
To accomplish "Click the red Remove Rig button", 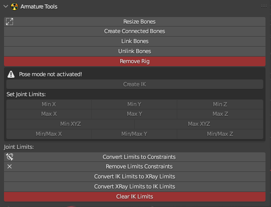I will (x=135, y=61).
